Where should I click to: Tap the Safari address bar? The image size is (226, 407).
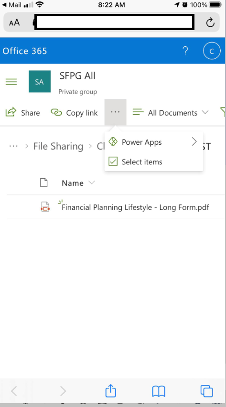(x=114, y=22)
